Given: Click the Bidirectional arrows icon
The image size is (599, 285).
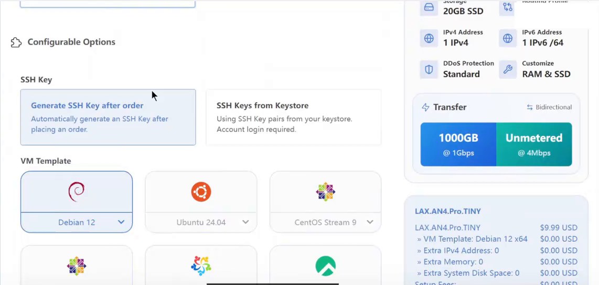Looking at the screenshot, I should point(529,107).
